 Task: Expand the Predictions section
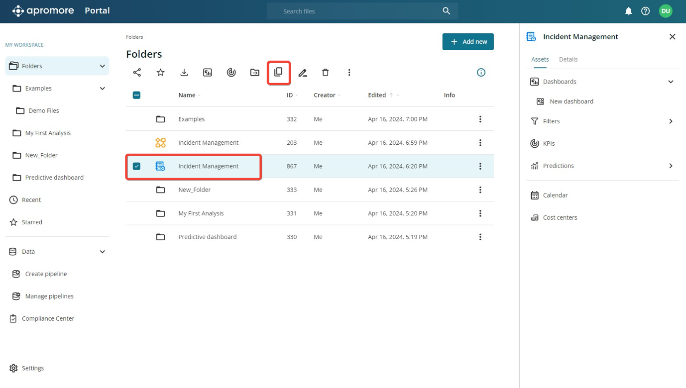[x=671, y=166]
